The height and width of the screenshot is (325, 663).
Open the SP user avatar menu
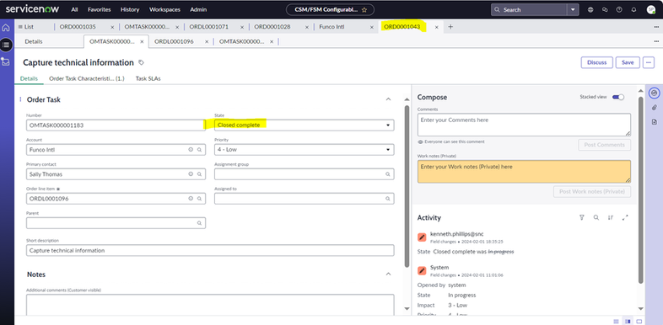tap(651, 9)
